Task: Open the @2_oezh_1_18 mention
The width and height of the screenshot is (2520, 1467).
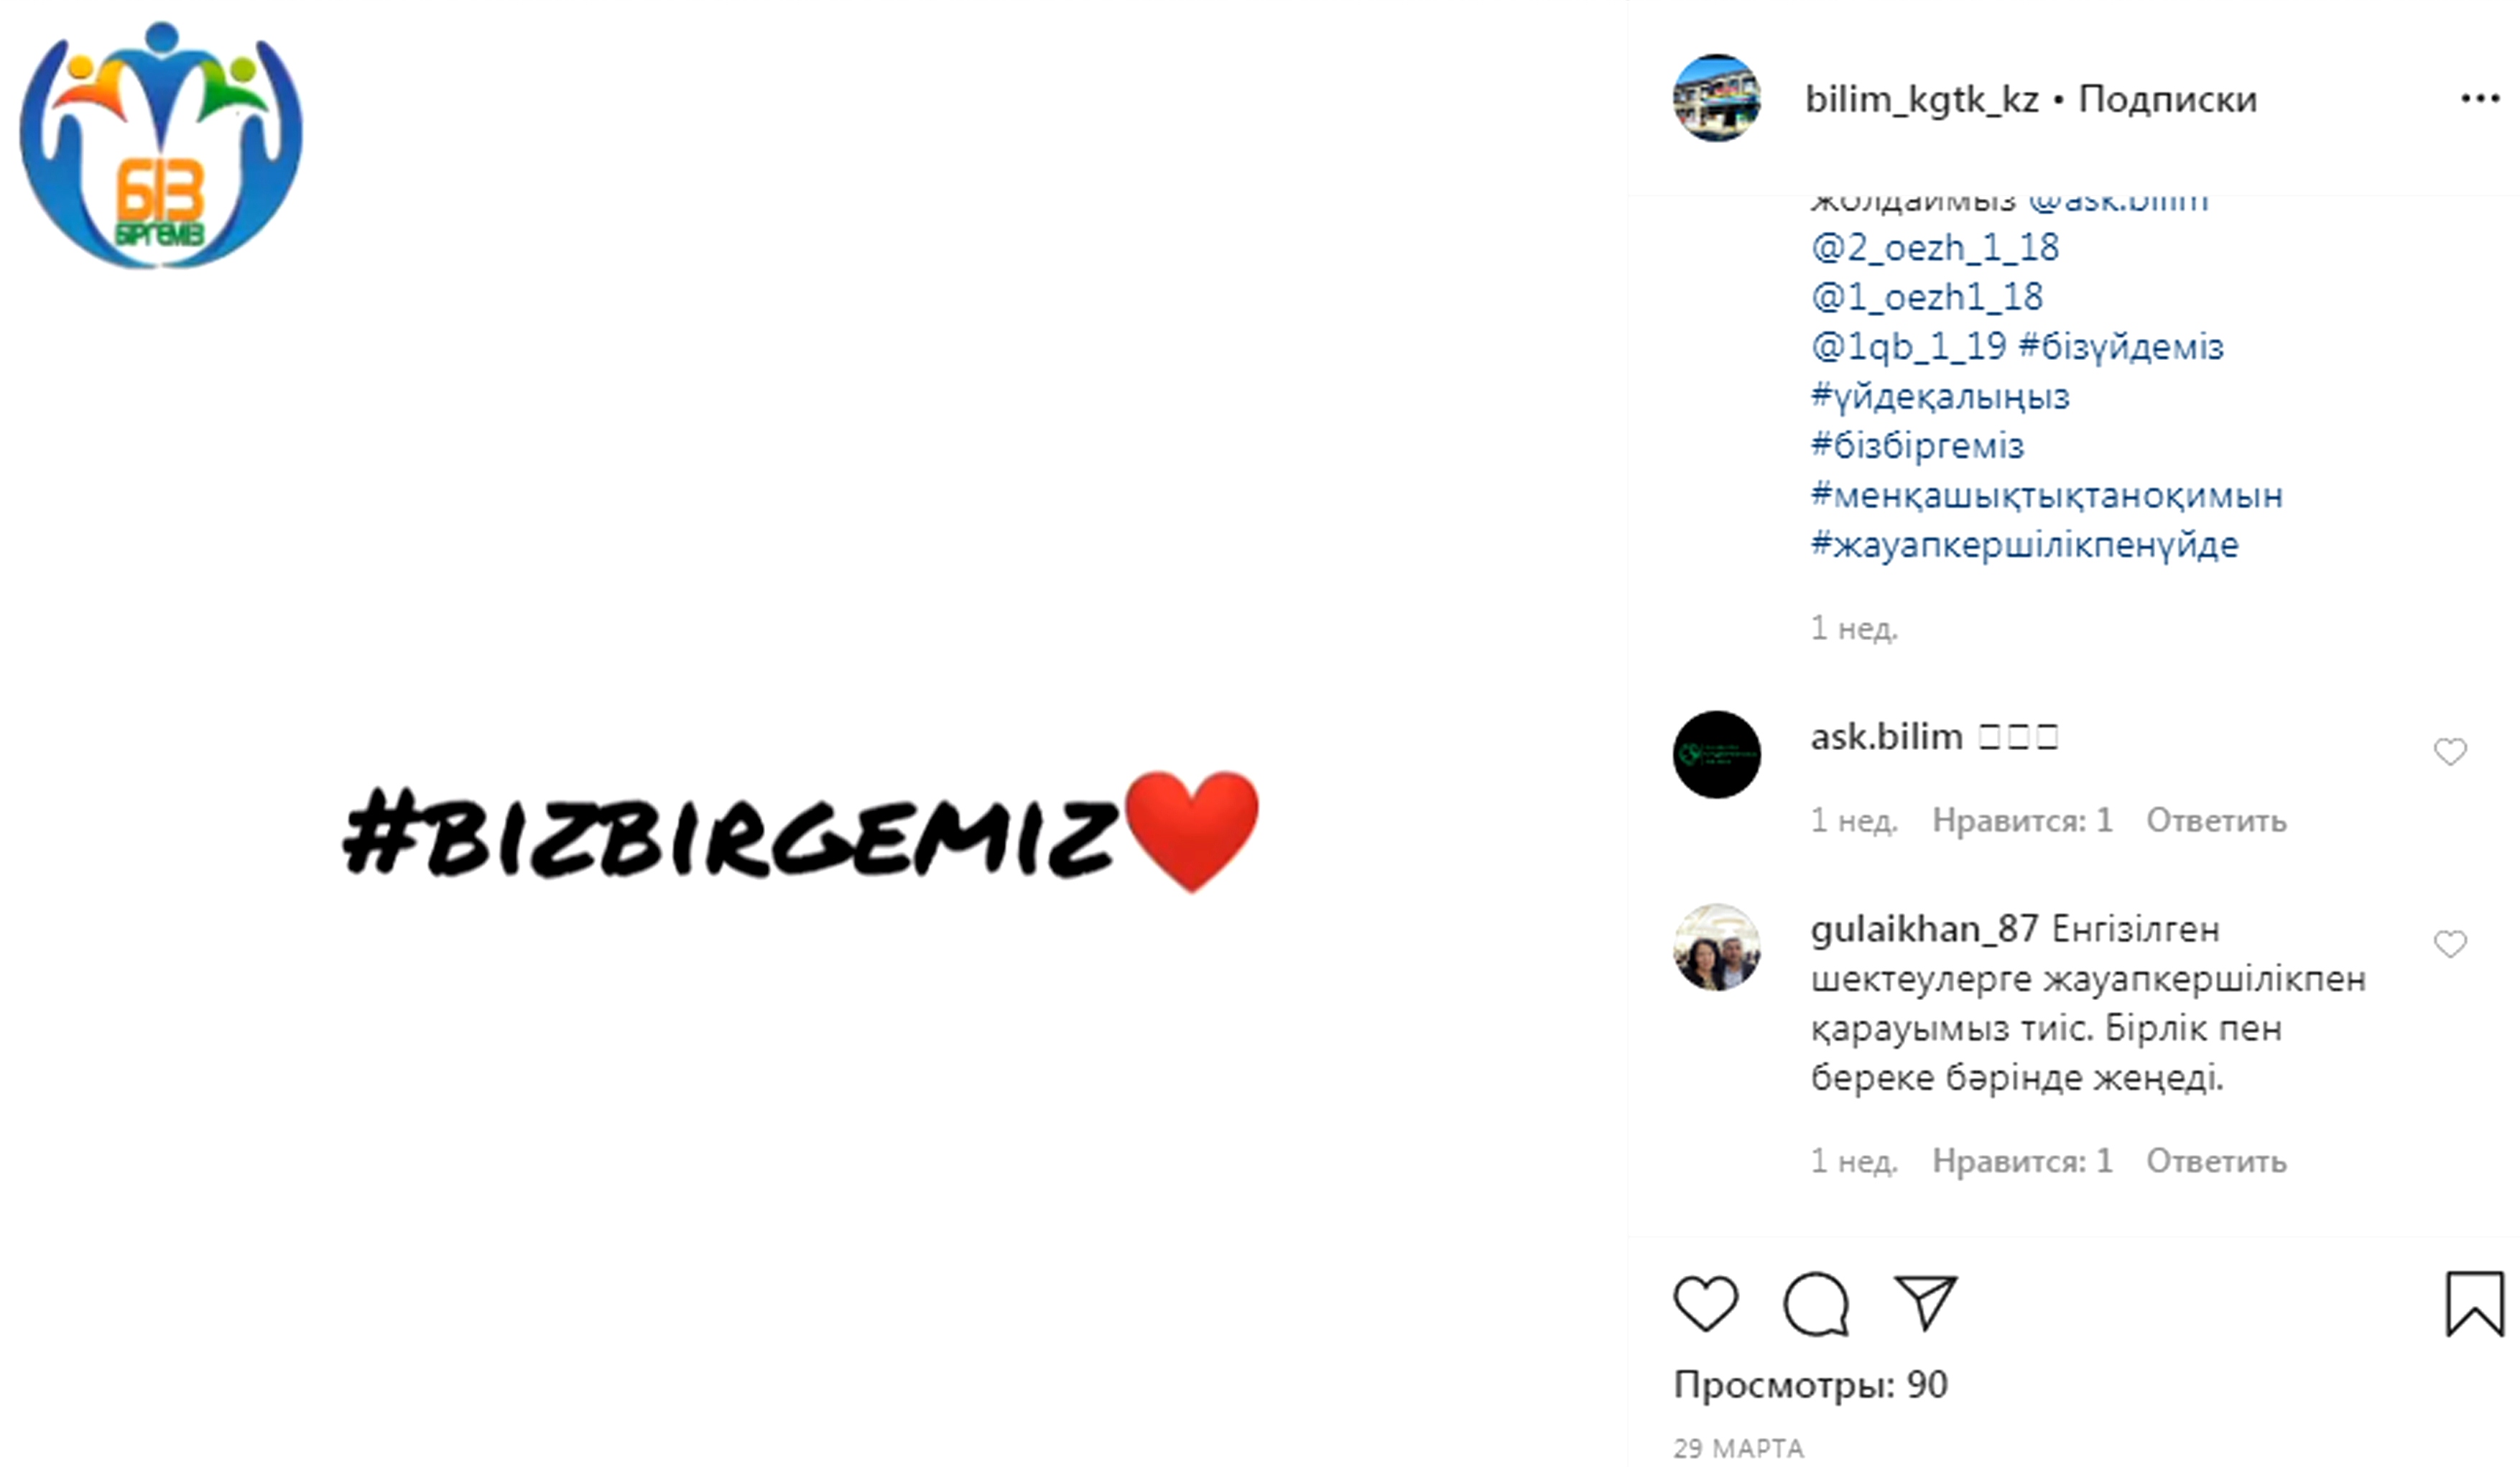Action: (x=1935, y=247)
